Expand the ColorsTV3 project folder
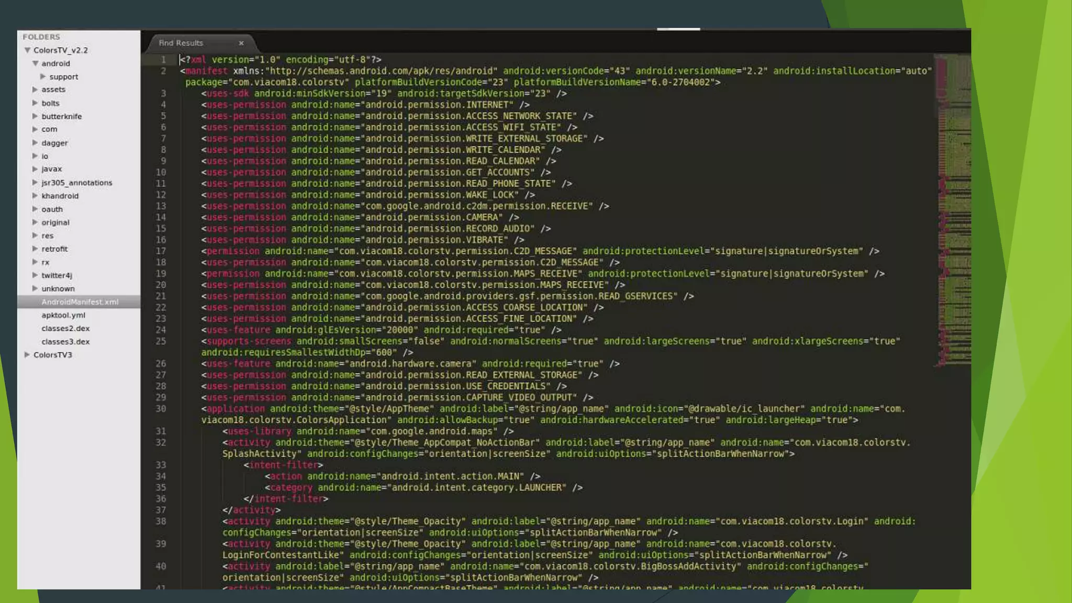The image size is (1072, 603). [27, 355]
